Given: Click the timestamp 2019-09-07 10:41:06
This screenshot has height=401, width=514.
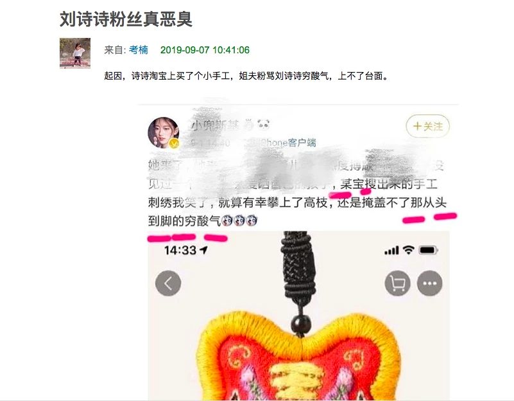Looking at the screenshot, I should 205,50.
